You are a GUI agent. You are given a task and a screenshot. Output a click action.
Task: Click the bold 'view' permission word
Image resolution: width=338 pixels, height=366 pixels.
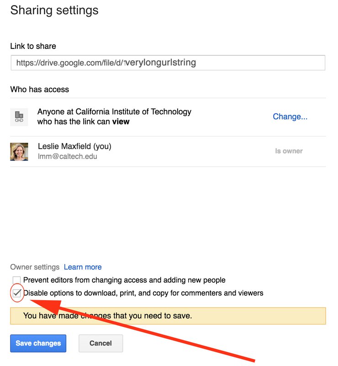(x=121, y=122)
